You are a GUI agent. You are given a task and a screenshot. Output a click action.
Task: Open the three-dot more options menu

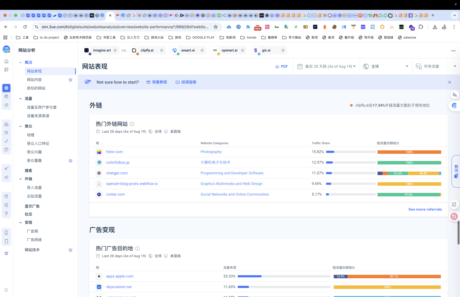(453, 51)
